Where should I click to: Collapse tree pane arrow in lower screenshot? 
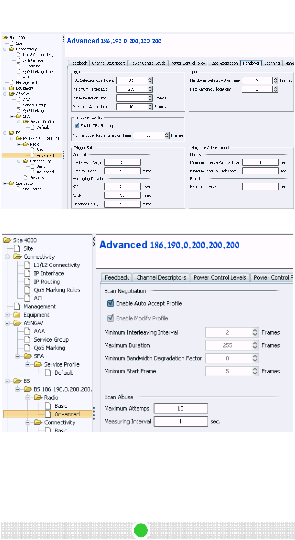coord(94,238)
